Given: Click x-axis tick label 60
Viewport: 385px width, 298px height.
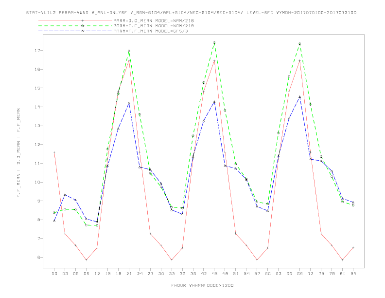Looking at the screenshot, I should tap(268, 274).
